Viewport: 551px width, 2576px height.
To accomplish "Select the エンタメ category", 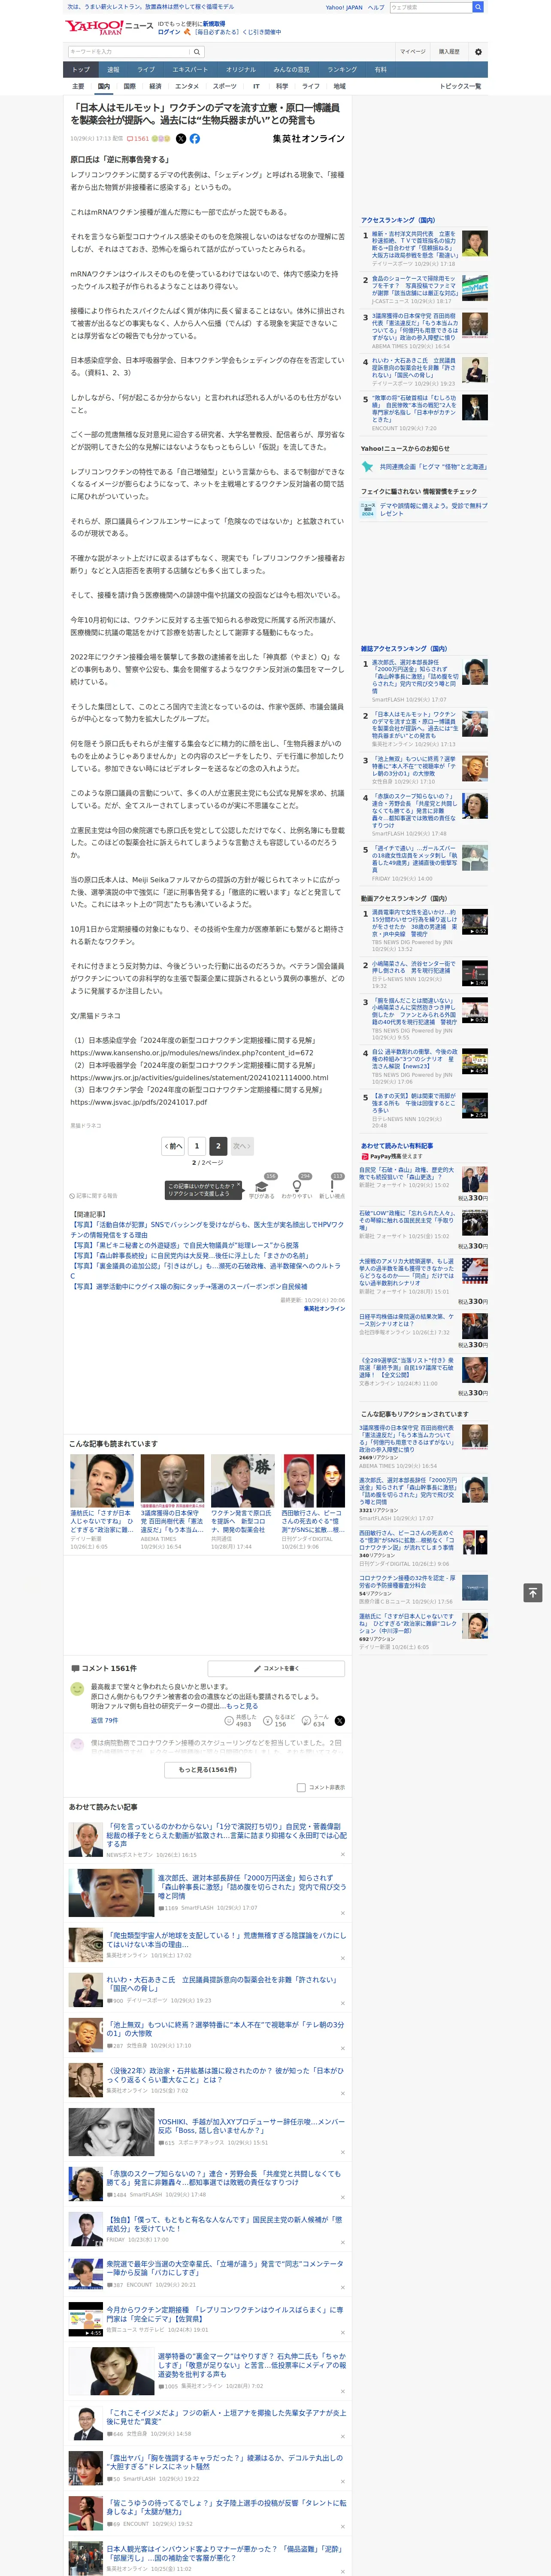I will coord(187,86).
